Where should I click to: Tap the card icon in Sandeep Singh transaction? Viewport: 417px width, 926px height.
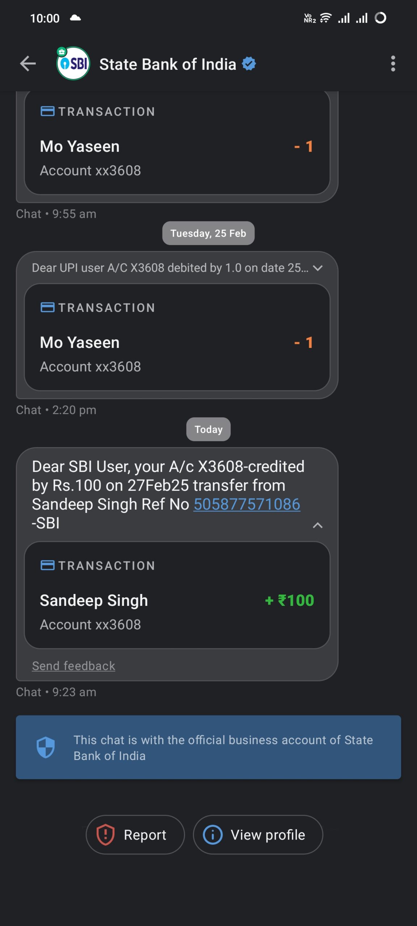47,565
